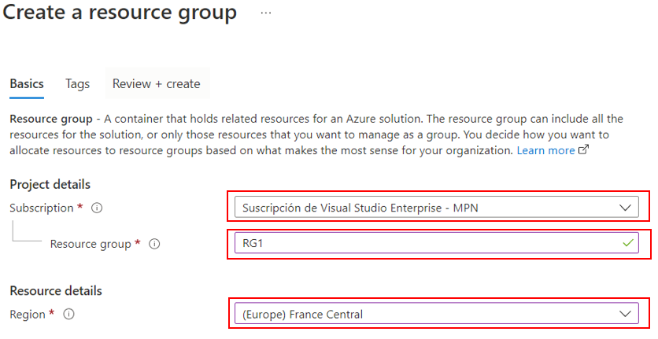Click the Project details section heading
Viewport: 658px width, 339px height.
click(50, 184)
